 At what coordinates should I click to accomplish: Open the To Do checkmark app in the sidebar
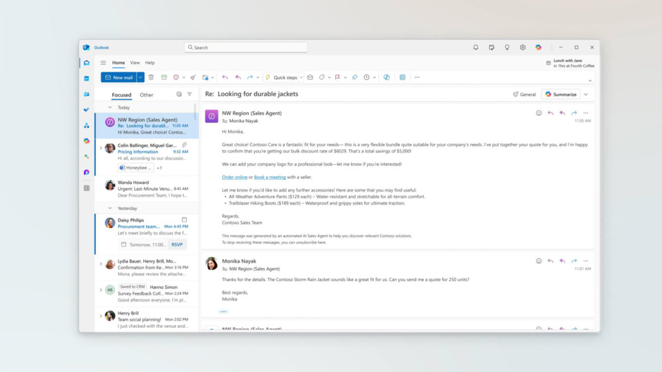(x=86, y=110)
